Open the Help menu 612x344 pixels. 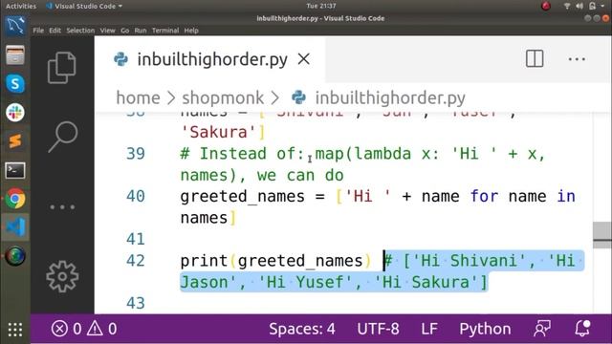pyautogui.click(x=191, y=31)
